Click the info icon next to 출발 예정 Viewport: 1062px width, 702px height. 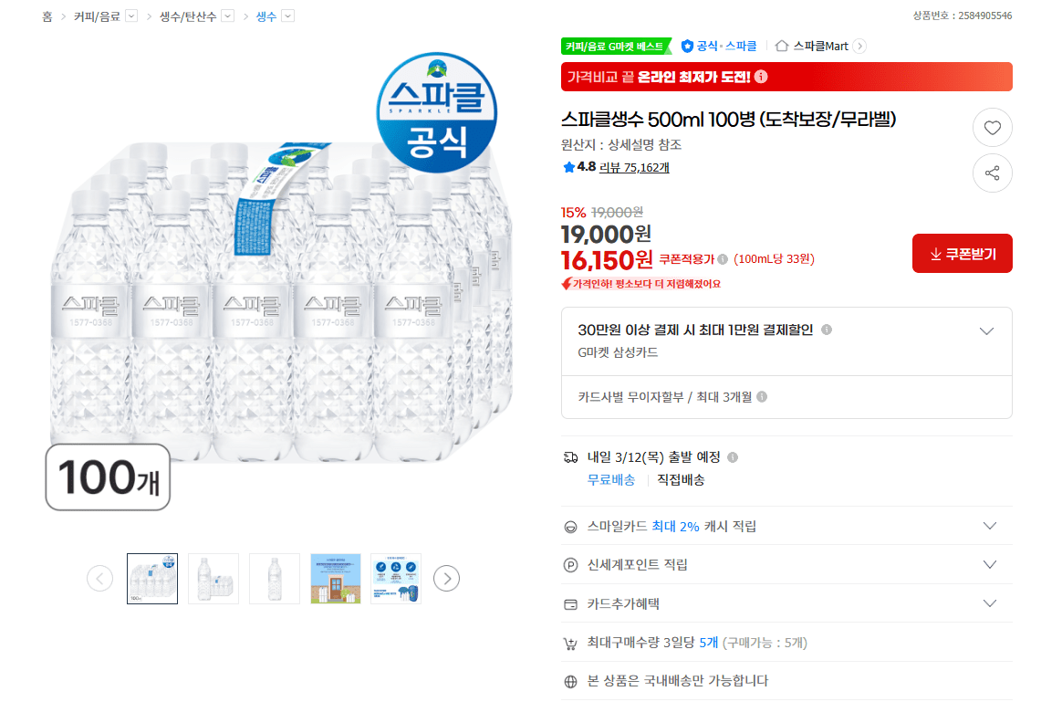pyautogui.click(x=733, y=456)
